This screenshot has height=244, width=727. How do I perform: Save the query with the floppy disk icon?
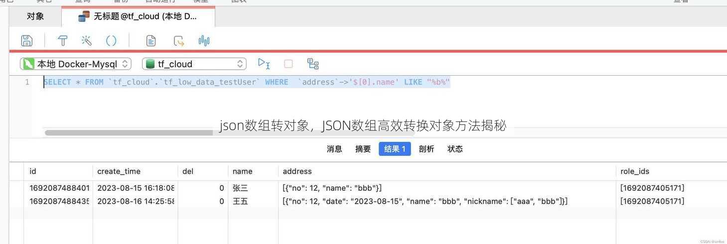[27, 41]
